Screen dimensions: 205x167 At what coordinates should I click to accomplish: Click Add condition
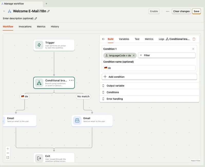(x=115, y=77)
